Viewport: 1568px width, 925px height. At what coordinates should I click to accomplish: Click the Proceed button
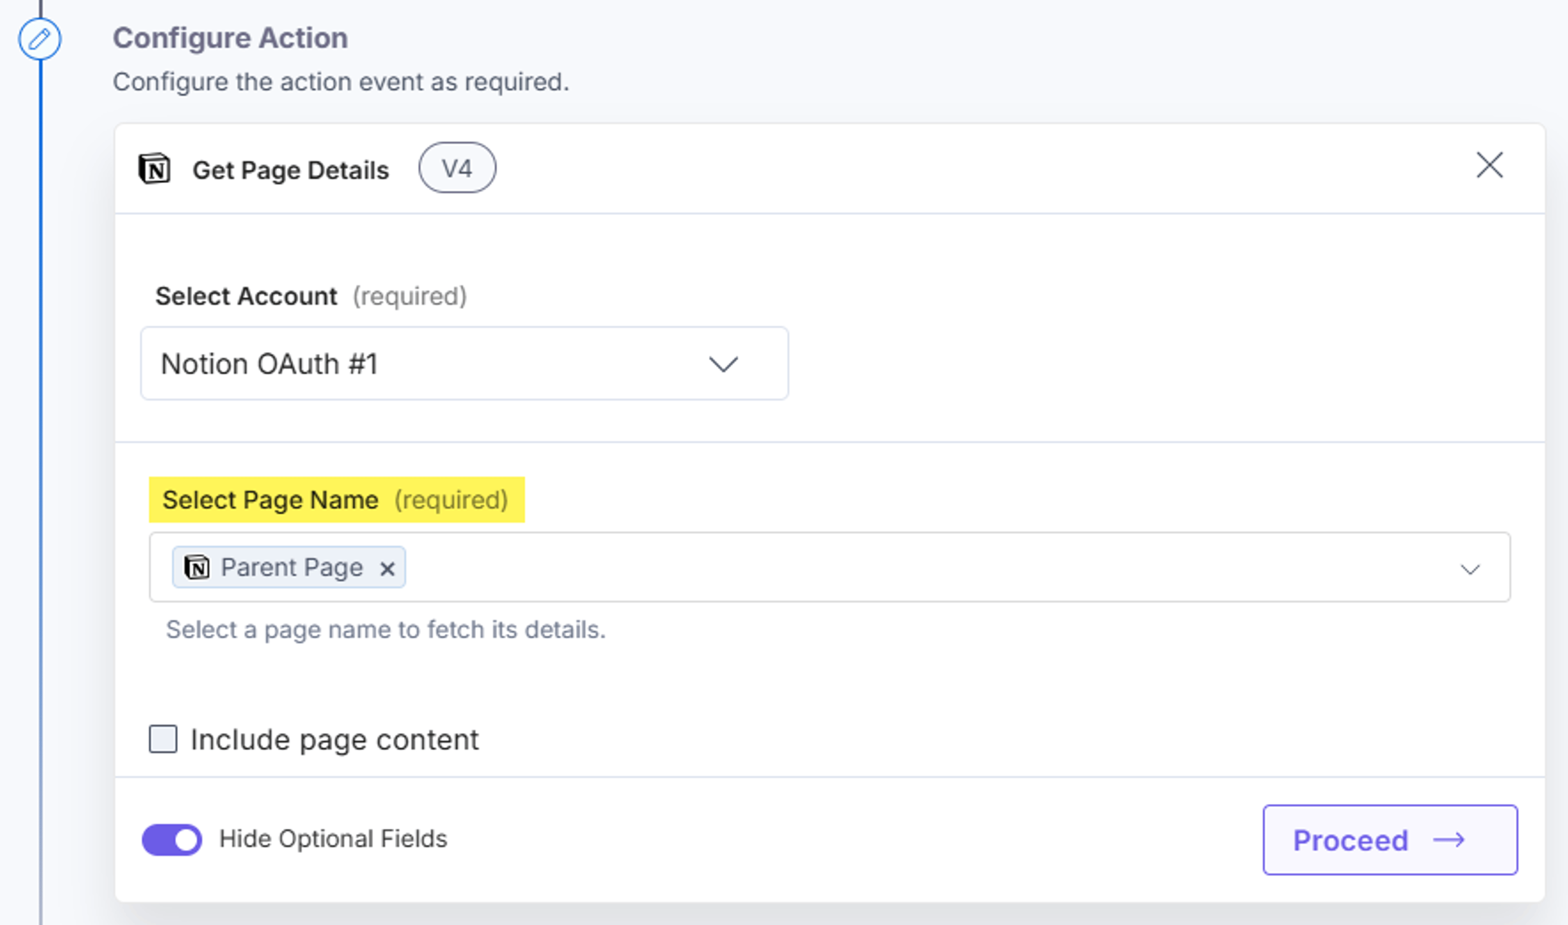point(1390,840)
